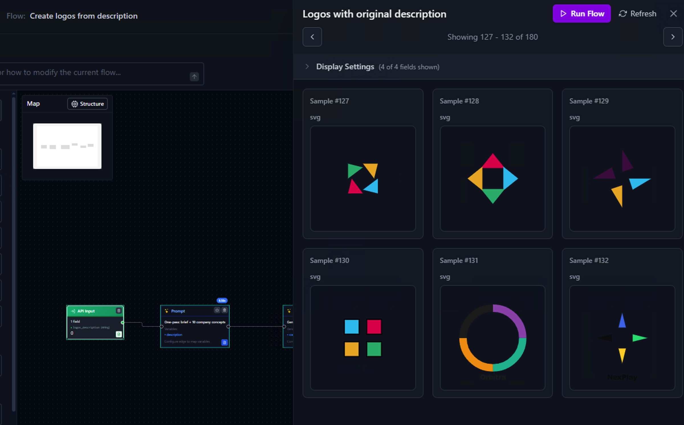Run the flow with Run Flow
The image size is (684, 425).
point(581,13)
